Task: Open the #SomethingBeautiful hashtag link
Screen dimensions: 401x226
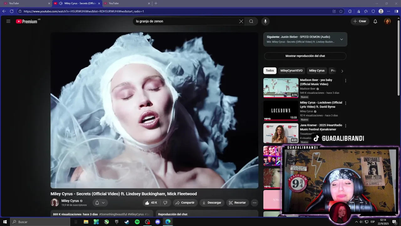Action: 113,214
